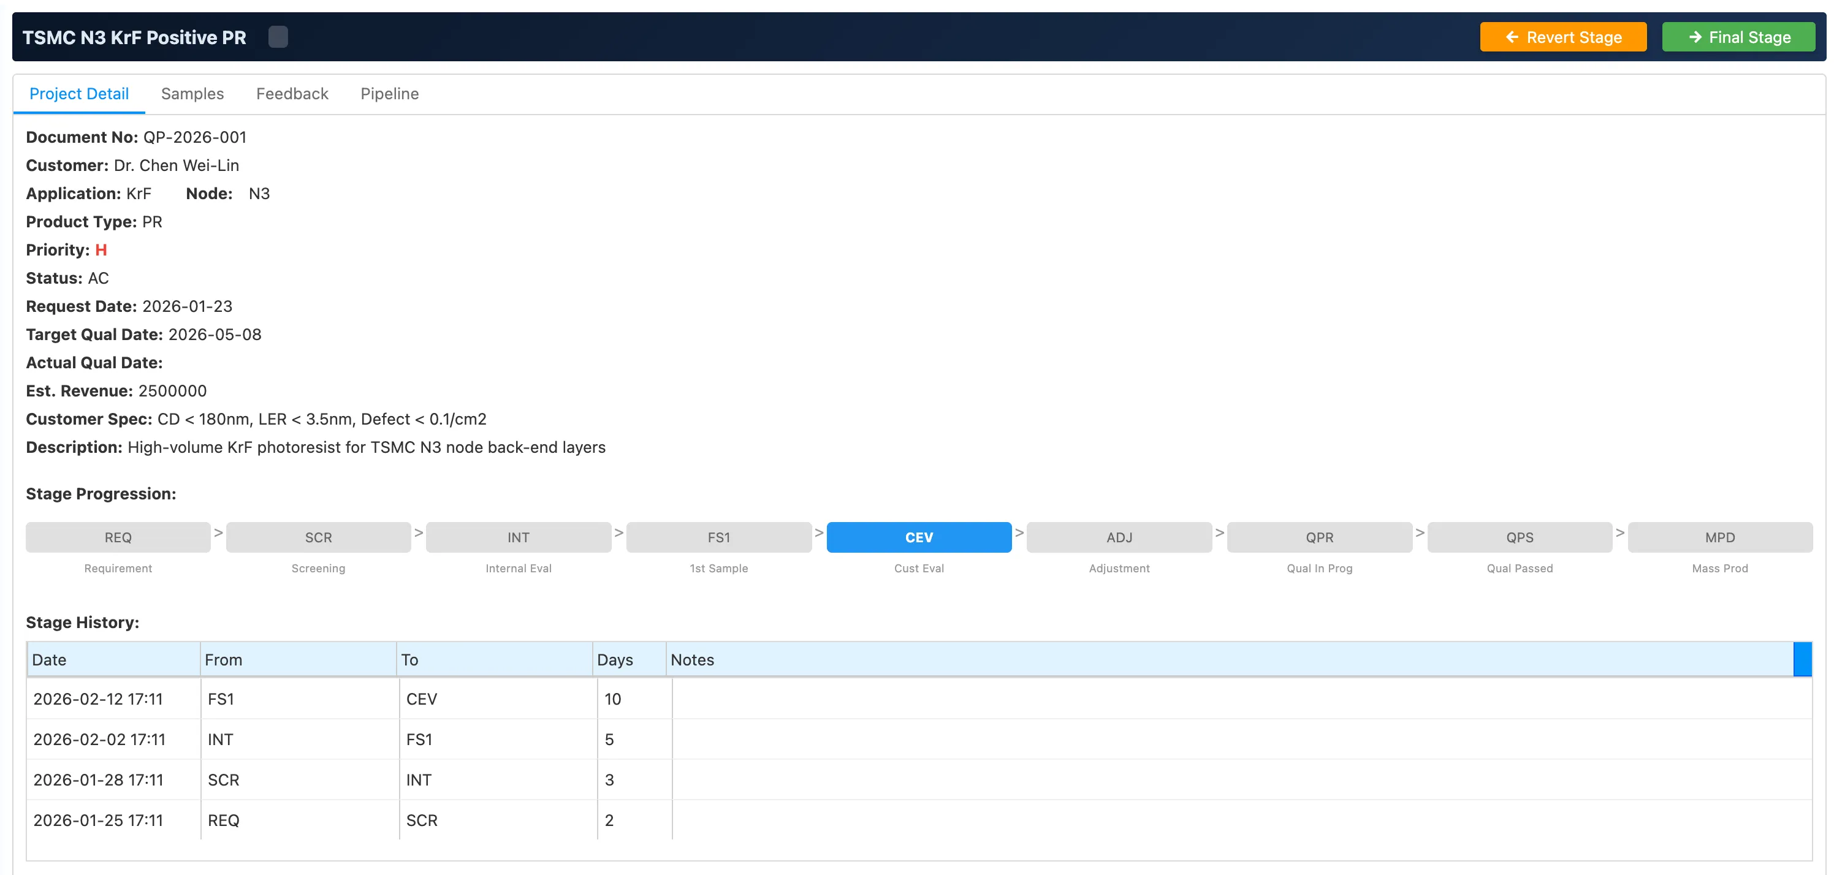This screenshot has width=1834, height=875.
Task: Click the highlighted CEV stage box
Action: tap(918, 537)
